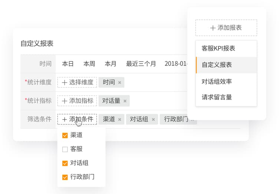Open the 选择维度 dropdown

pyautogui.click(x=77, y=82)
